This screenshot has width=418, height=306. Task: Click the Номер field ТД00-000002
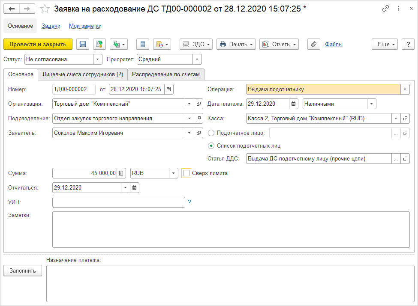click(x=74, y=89)
